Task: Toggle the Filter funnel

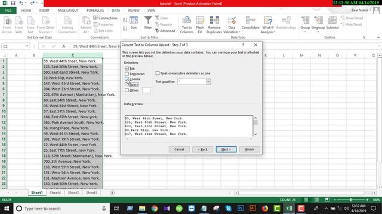Action: click(x=148, y=23)
